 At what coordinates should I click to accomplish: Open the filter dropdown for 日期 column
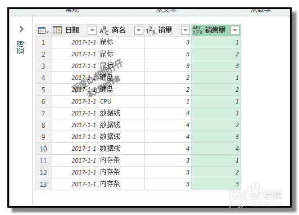[92, 30]
